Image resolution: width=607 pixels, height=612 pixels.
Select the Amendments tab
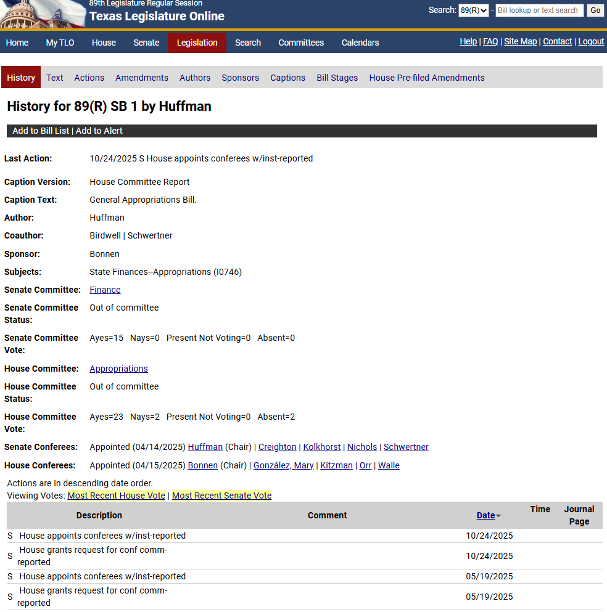click(x=141, y=78)
